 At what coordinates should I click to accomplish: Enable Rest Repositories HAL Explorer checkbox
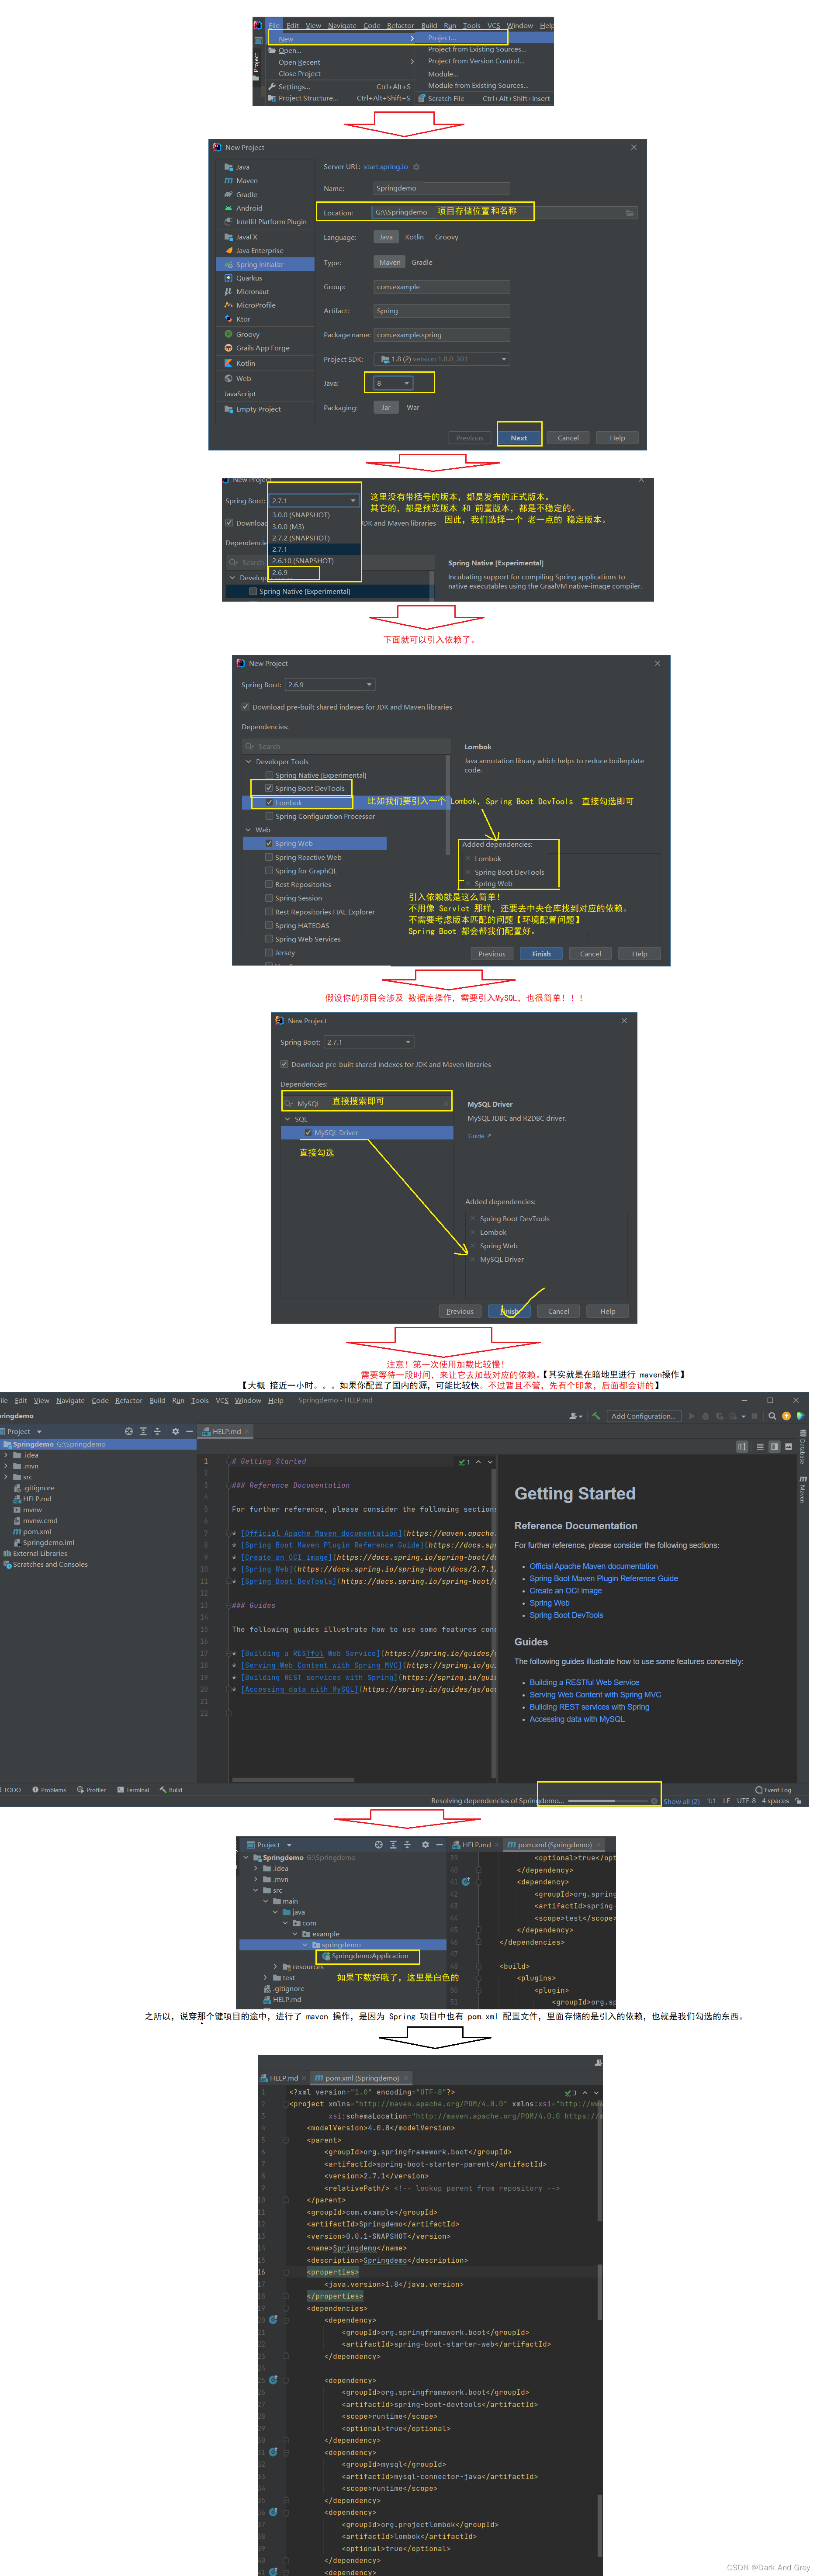[269, 912]
